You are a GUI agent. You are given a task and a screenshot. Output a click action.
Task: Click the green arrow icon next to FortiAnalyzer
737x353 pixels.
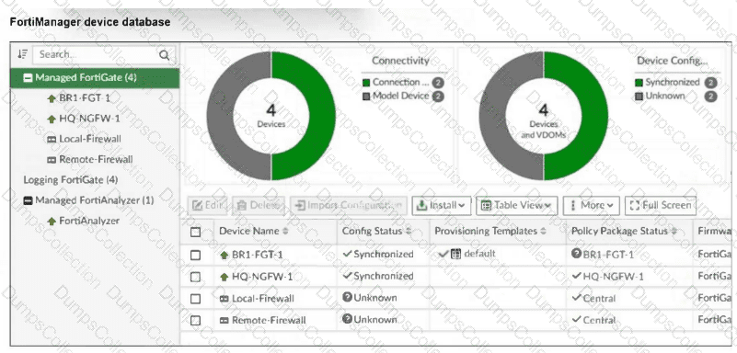(52, 222)
